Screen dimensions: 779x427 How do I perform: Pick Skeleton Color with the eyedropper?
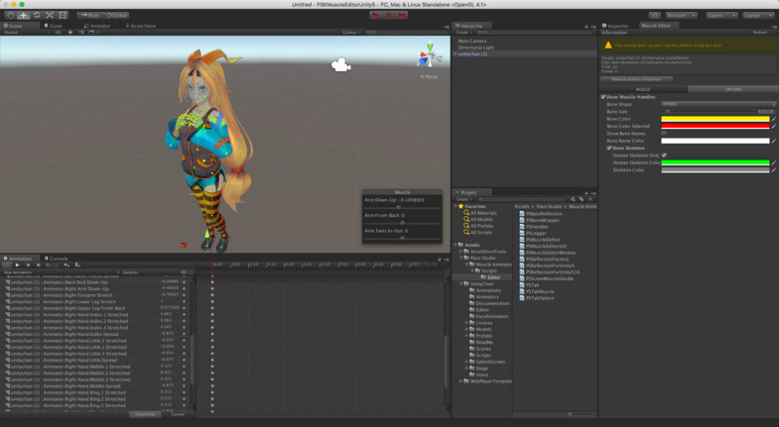coord(773,170)
